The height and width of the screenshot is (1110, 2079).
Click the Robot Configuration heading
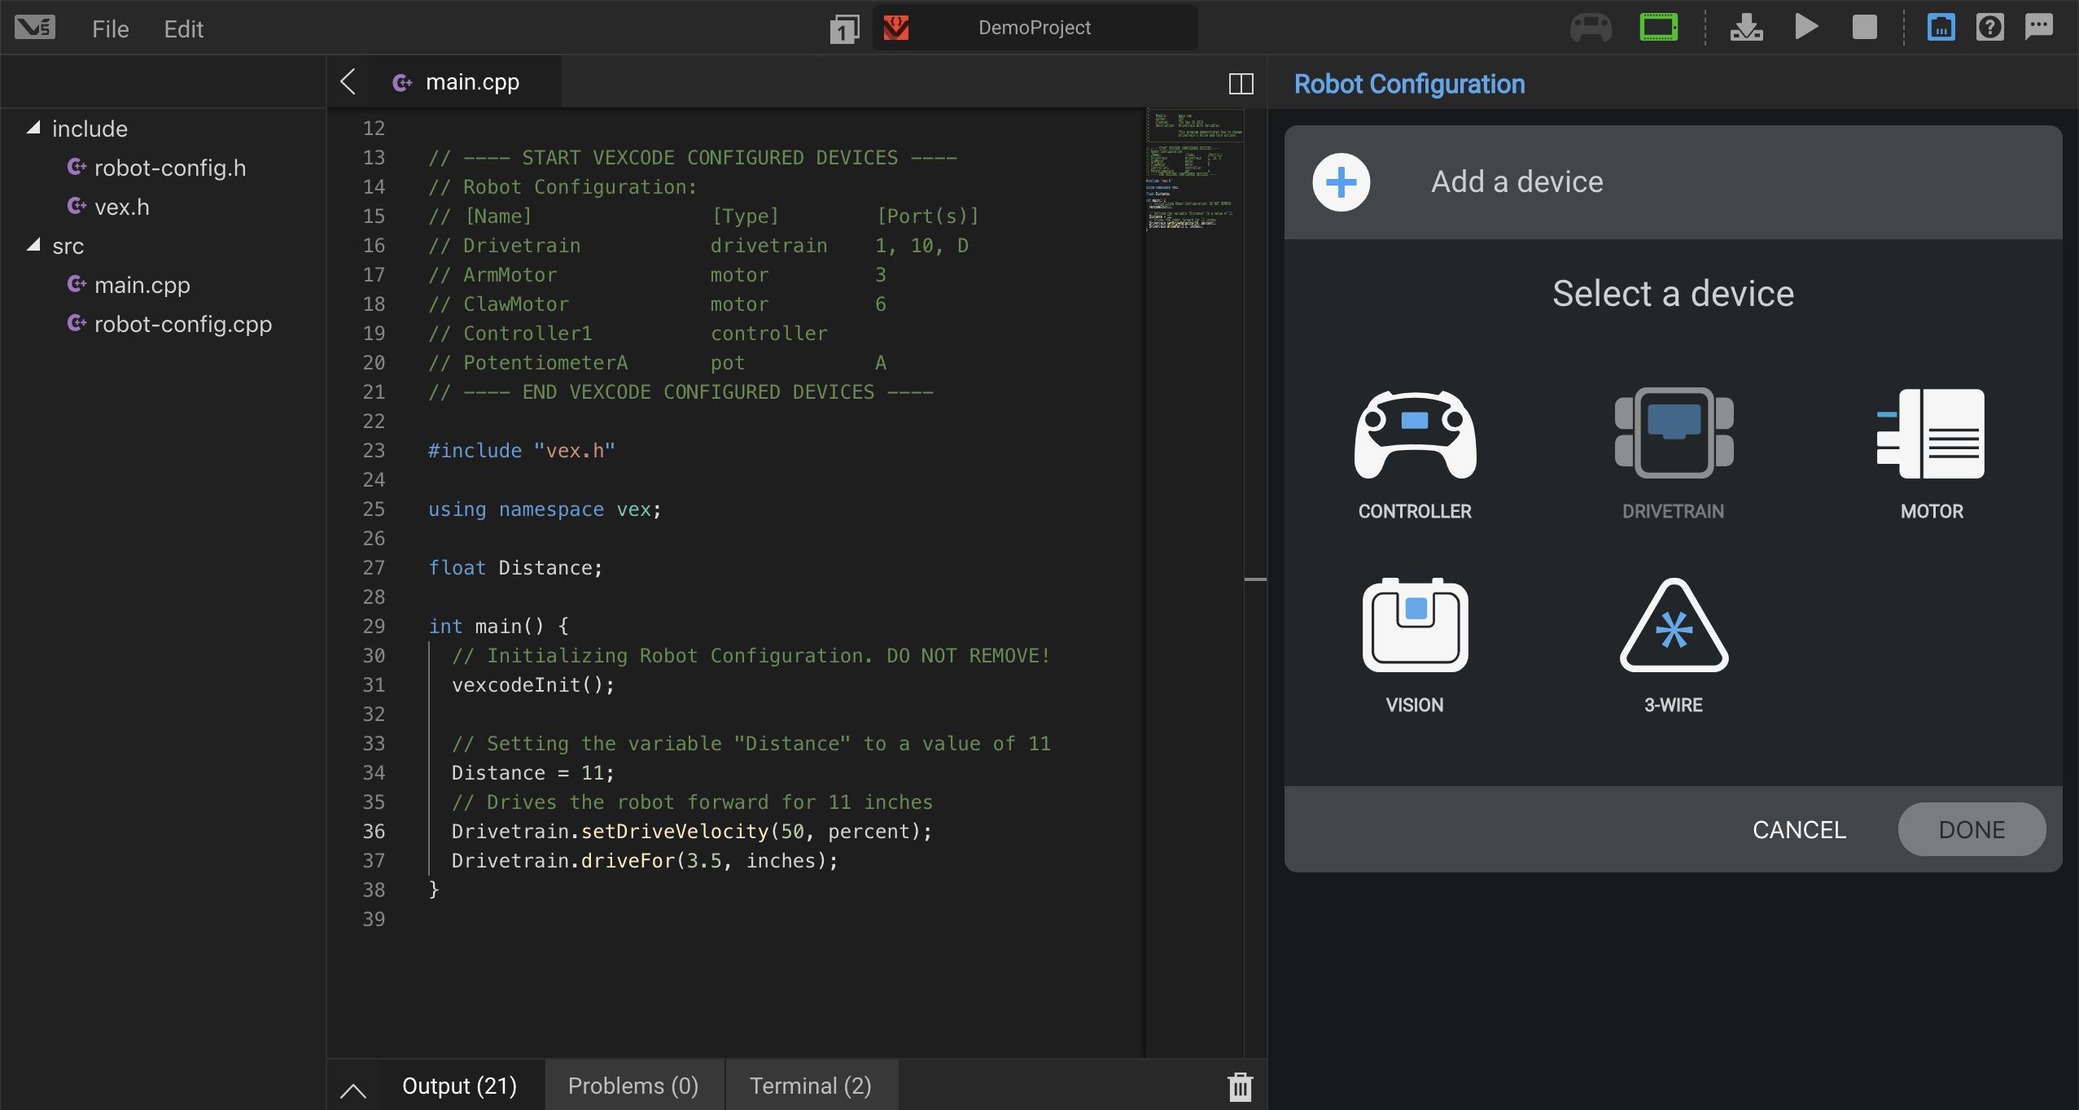1409,84
